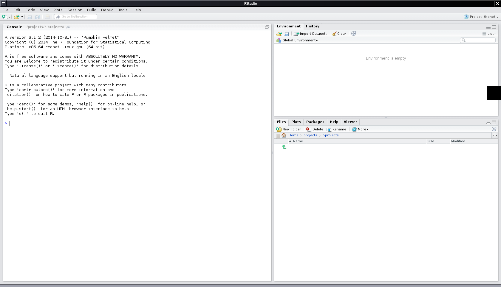Open the '..' parent folder link
501x287 pixels.
tap(290, 147)
